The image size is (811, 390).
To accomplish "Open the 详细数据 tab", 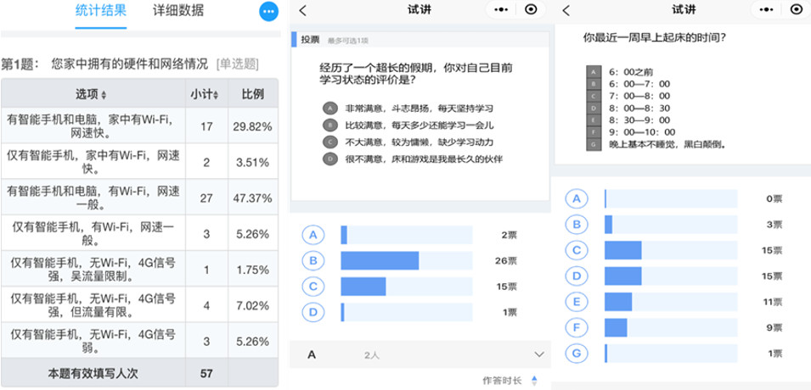I will 178,12.
